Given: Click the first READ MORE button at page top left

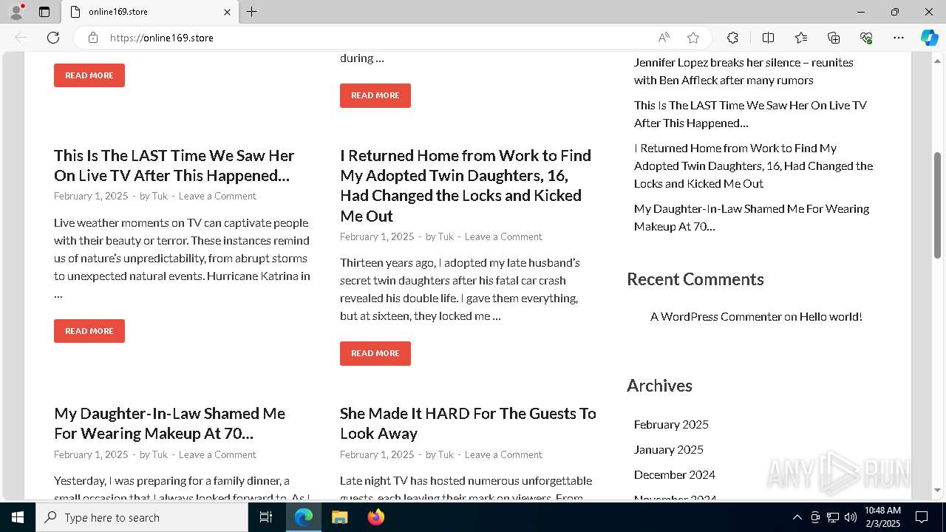Looking at the screenshot, I should click(89, 75).
